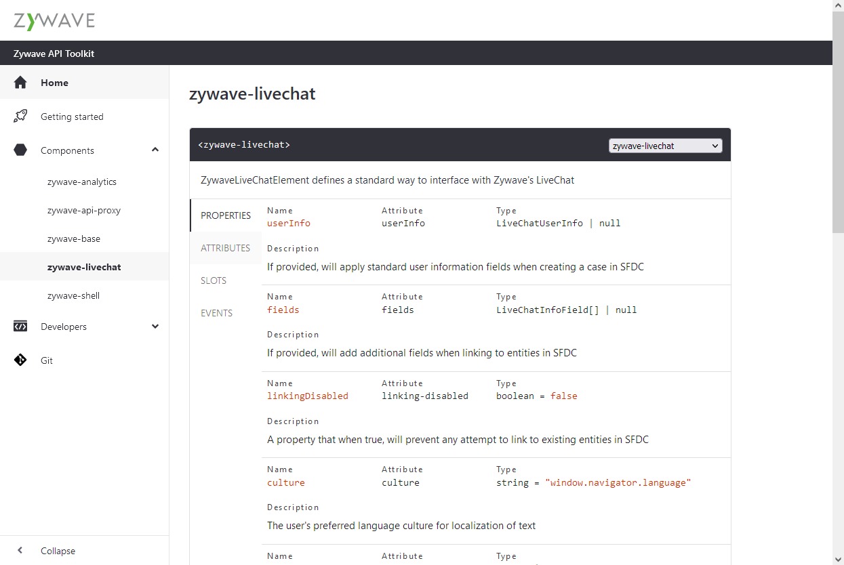Viewport: 844px width, 565px height.
Task: Click the Zywave API Toolkit header title
Action: 54,54
